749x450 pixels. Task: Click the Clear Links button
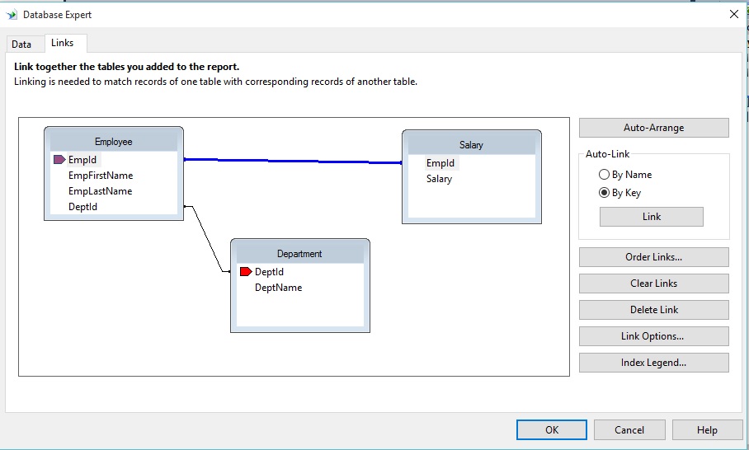[x=653, y=284]
